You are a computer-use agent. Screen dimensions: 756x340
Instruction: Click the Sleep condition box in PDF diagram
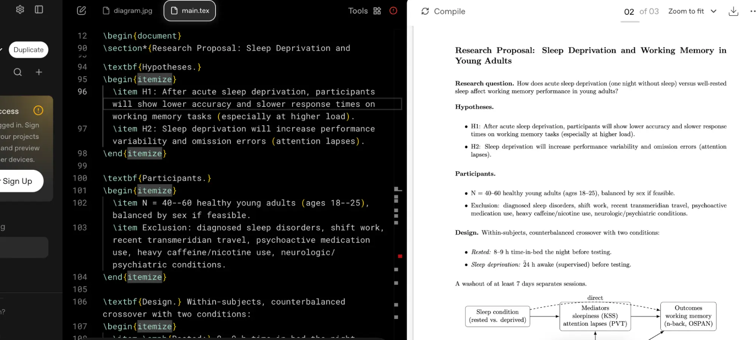(x=497, y=316)
